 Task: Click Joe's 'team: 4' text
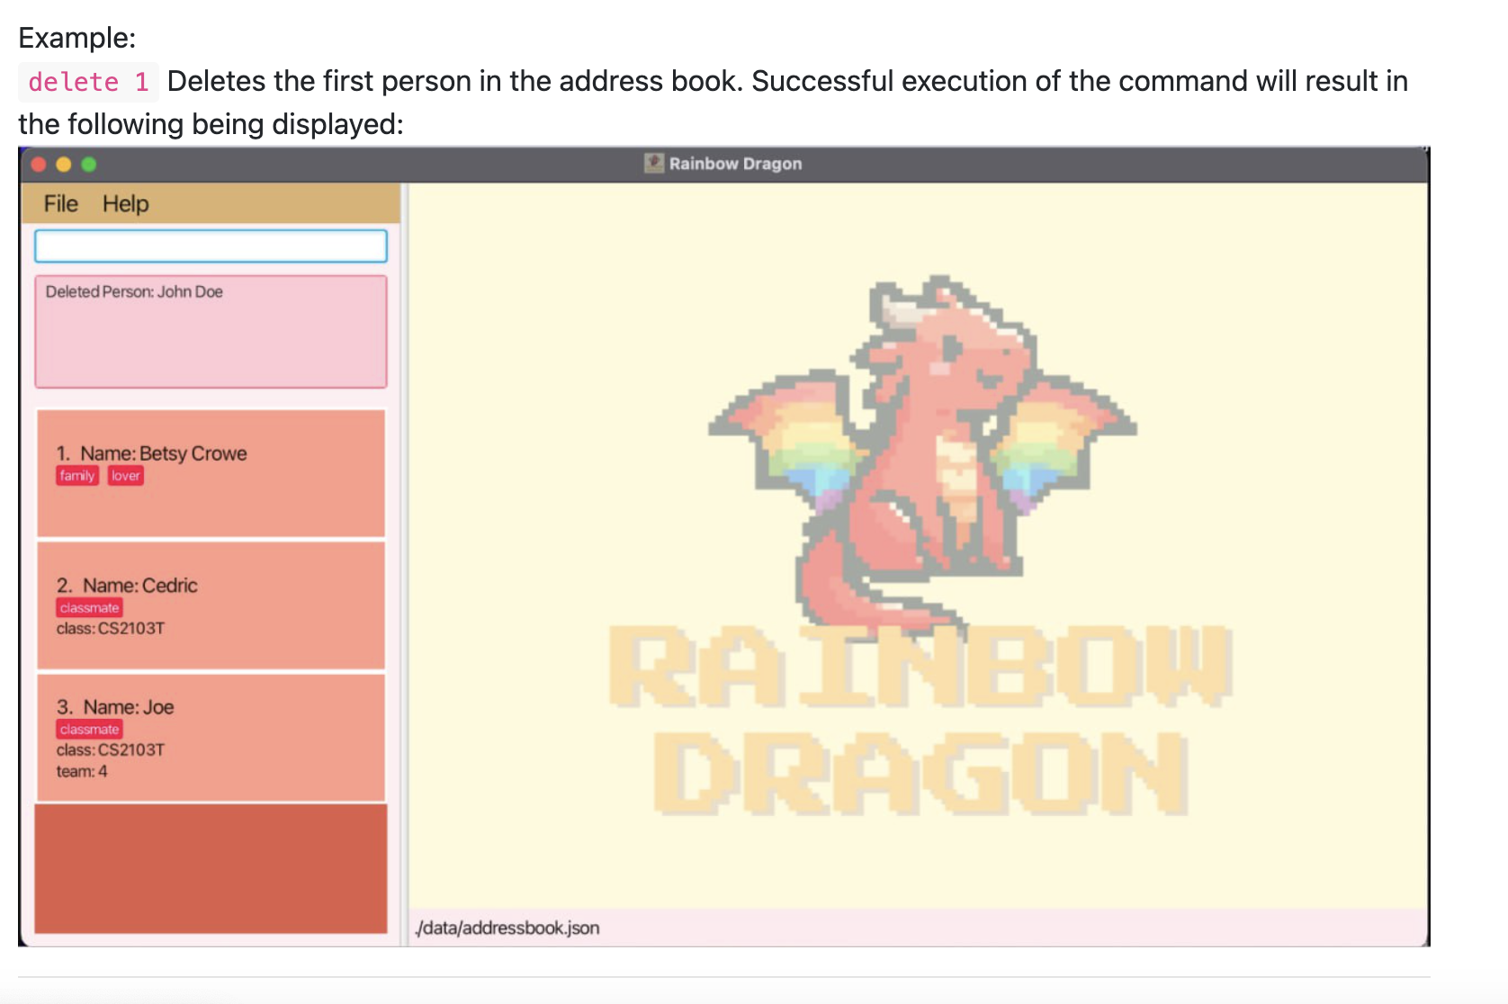coord(82,771)
